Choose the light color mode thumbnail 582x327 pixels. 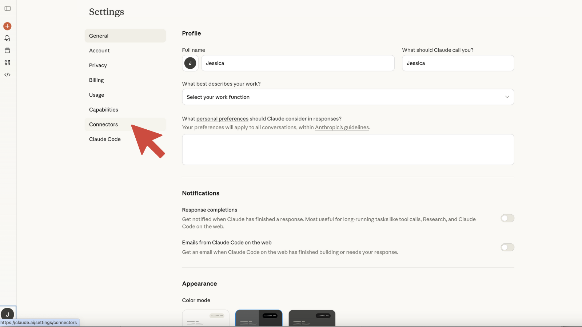[x=206, y=318]
